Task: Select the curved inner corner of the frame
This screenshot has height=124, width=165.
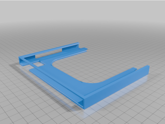Action: click(56, 63)
